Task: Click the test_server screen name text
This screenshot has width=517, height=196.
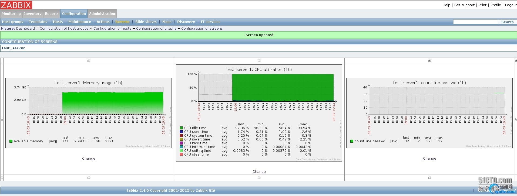Action: coord(13,48)
